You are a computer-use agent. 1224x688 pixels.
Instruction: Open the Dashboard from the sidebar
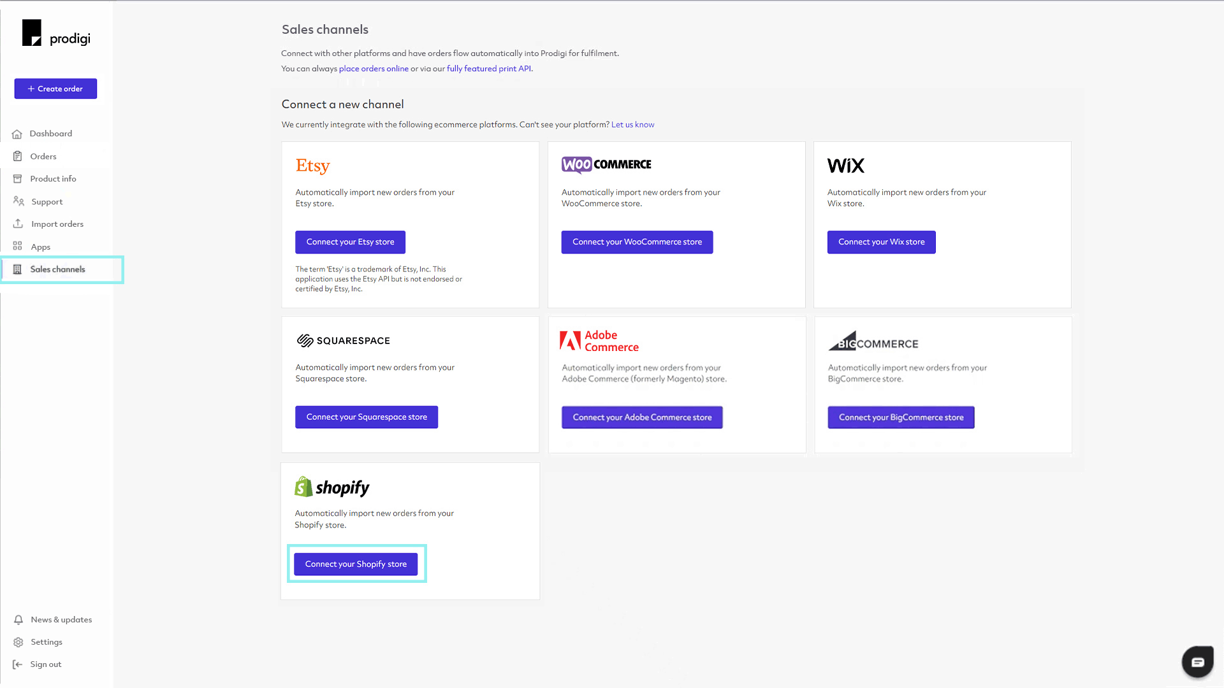click(50, 133)
